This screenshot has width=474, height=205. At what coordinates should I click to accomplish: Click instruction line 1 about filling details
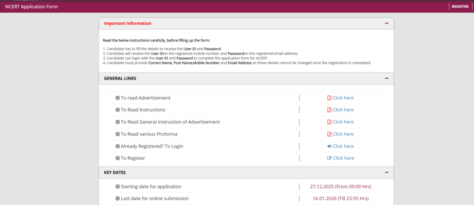pos(162,49)
